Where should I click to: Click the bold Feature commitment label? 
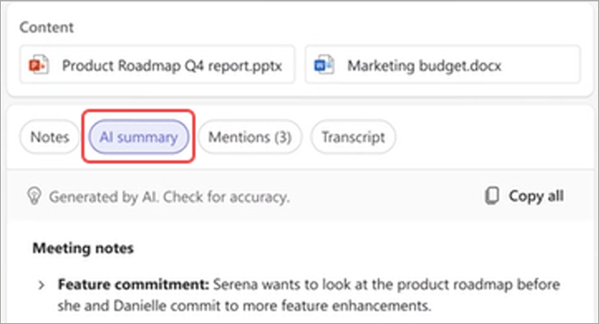[x=133, y=284]
